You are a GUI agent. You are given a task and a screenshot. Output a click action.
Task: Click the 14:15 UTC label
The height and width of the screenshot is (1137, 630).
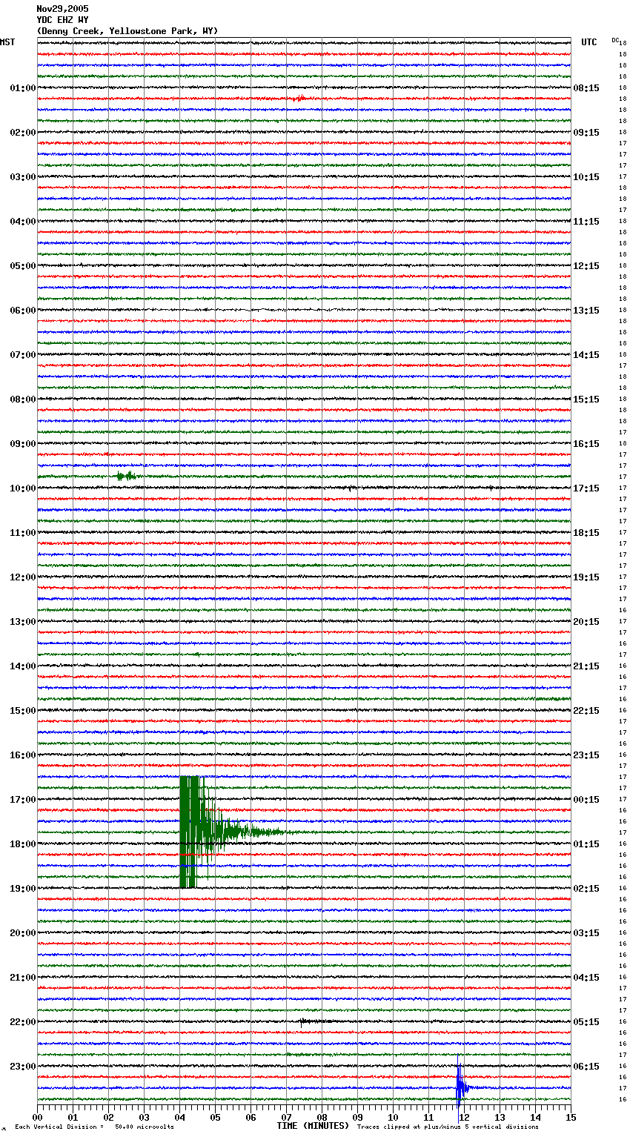586,355
